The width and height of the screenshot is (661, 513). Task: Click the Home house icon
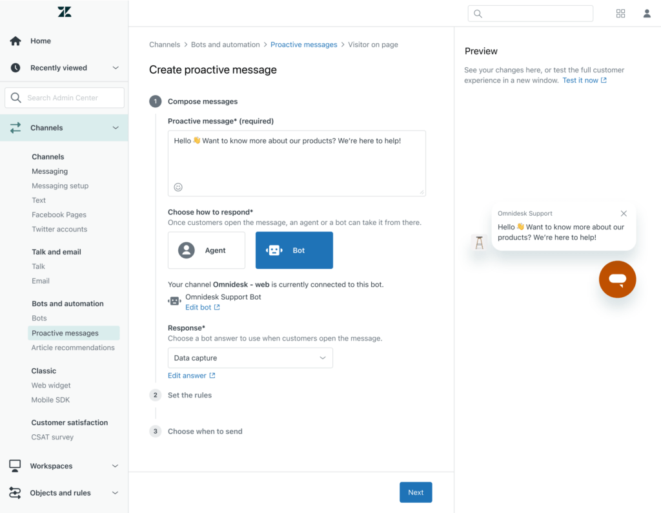tap(15, 41)
